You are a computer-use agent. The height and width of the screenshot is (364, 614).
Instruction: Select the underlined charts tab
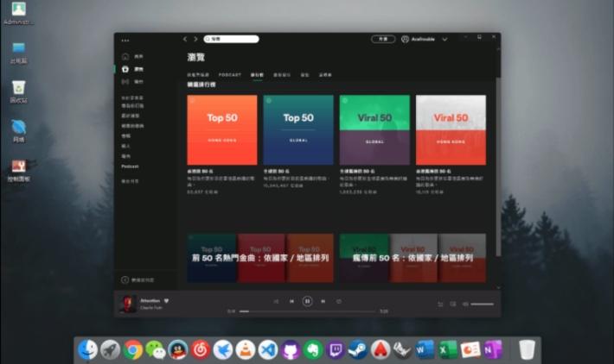257,75
